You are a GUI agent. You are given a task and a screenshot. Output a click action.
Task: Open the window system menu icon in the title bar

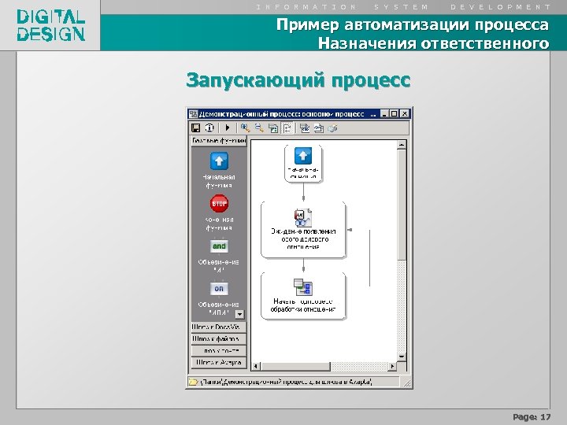194,114
